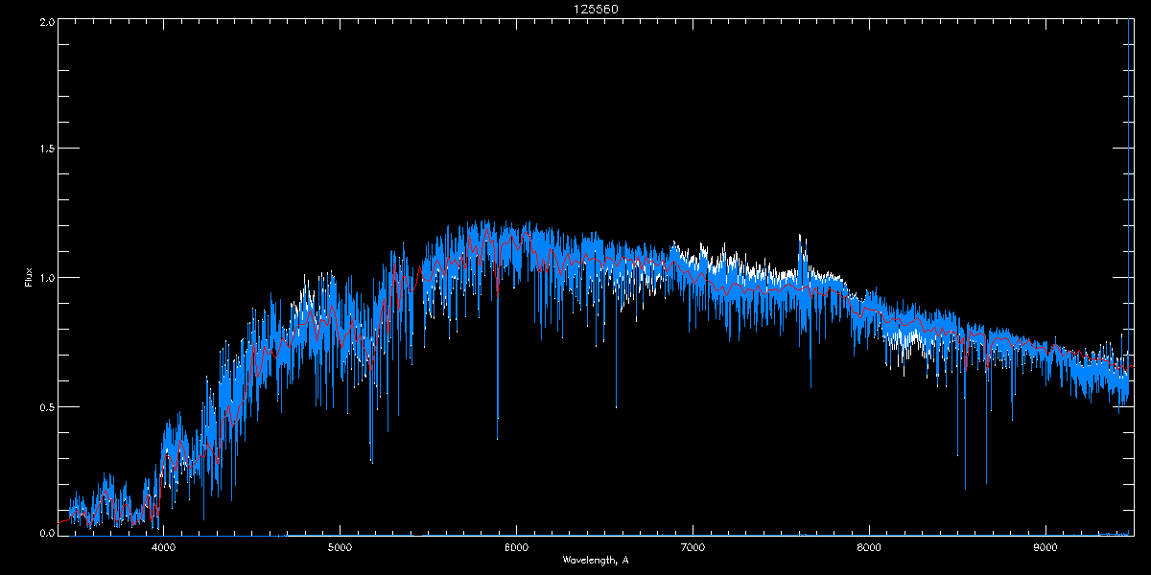
Task: Click the 4000 wavelength tick label
Action: pyautogui.click(x=163, y=548)
